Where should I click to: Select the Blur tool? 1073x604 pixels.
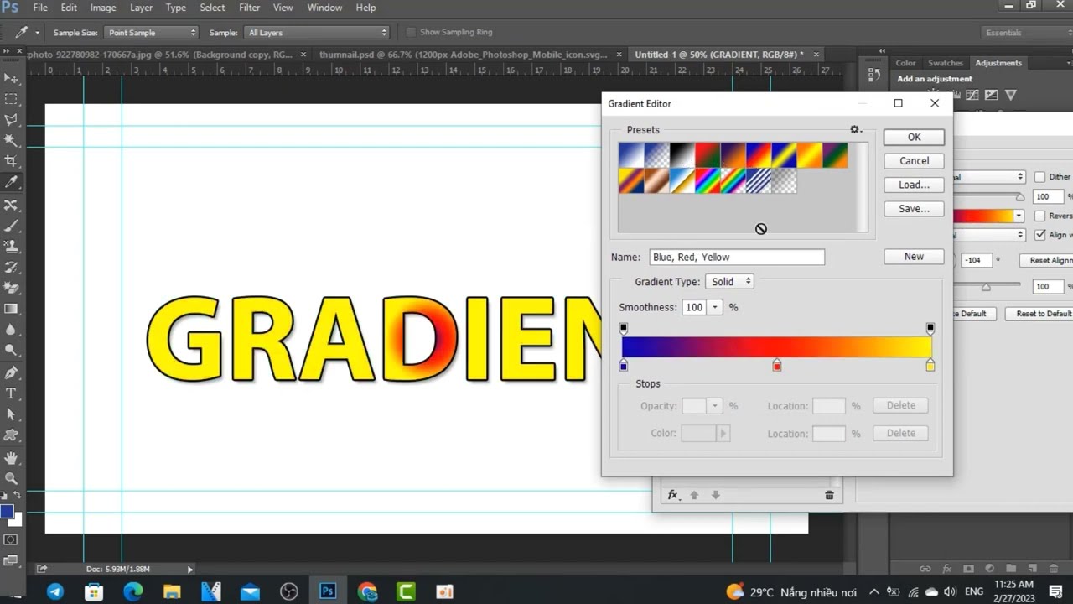point(12,330)
